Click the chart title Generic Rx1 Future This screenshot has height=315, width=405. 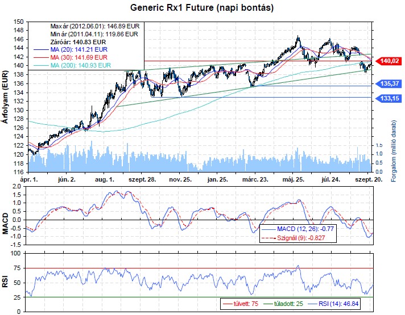tap(202, 9)
